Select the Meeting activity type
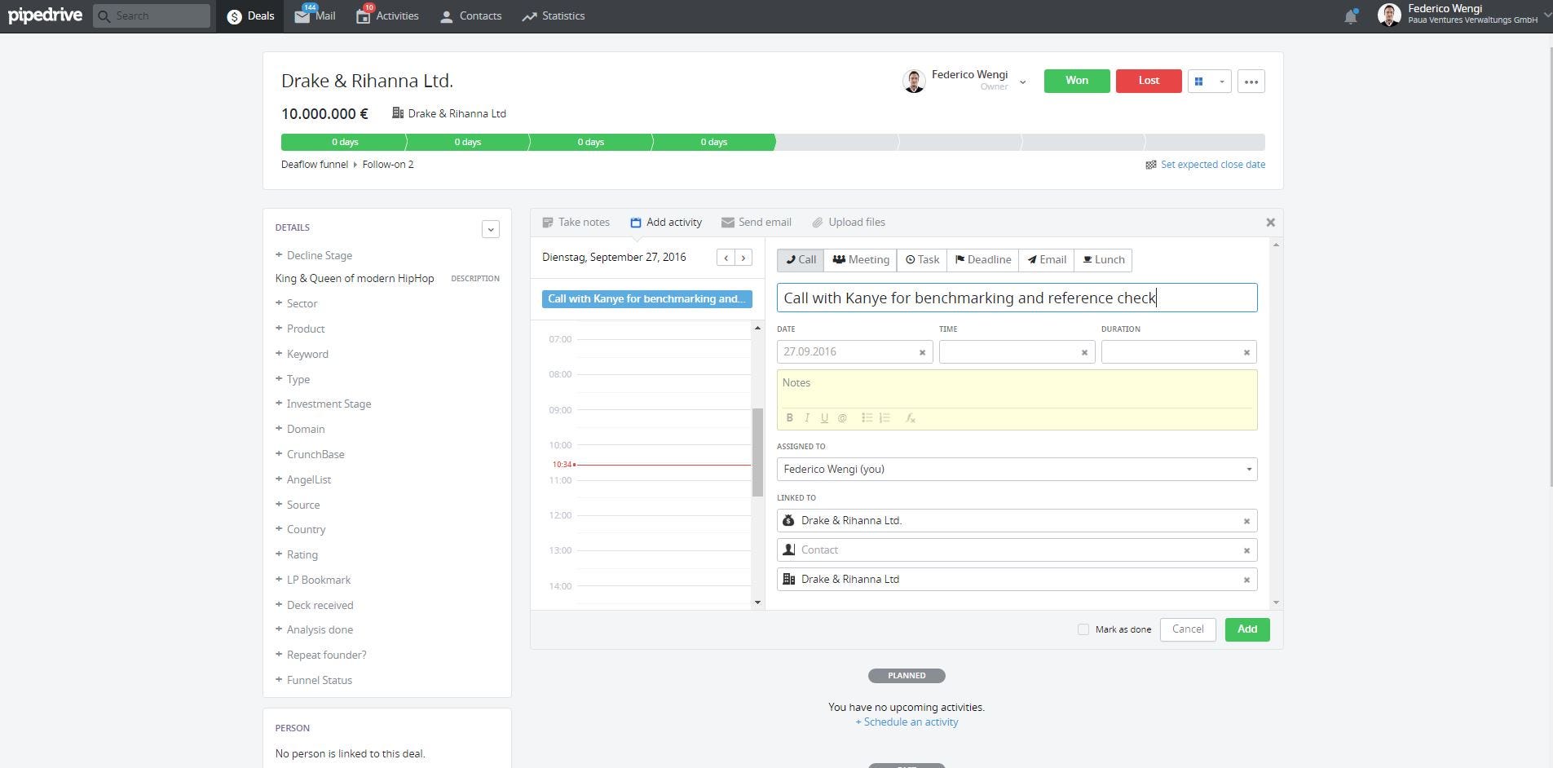The width and height of the screenshot is (1553, 768). coord(860,260)
